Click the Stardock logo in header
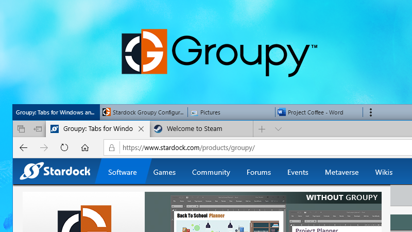 coord(55,171)
